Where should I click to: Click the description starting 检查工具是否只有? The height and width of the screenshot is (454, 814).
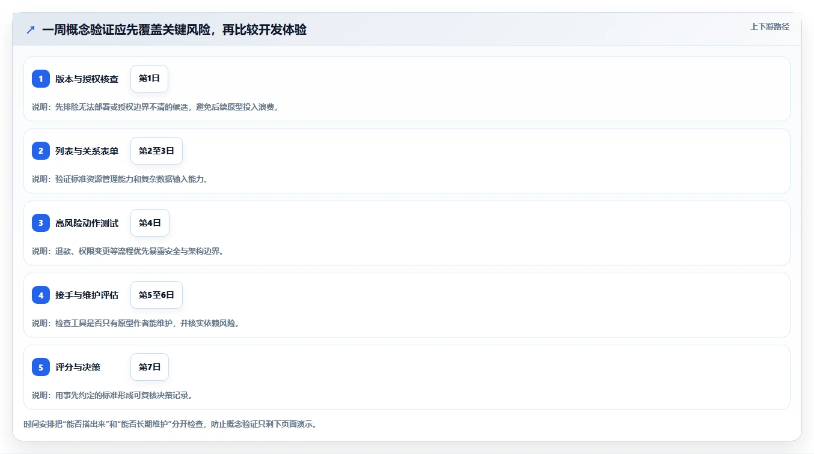click(x=136, y=323)
